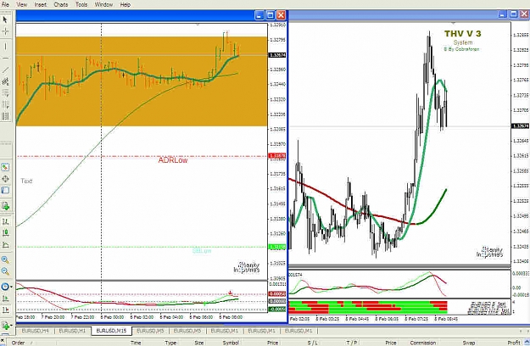Image resolution: width=530 pixels, height=346 pixels.
Task: Sort orders by the Time column
Action: [136, 343]
